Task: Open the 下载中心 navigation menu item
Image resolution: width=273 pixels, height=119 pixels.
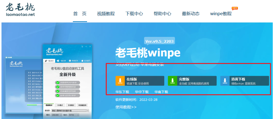Action: point(134,14)
